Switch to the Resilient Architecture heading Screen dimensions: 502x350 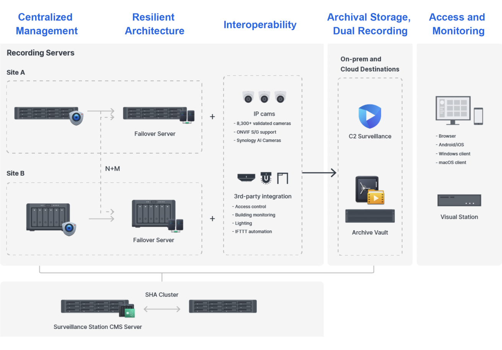pyautogui.click(x=154, y=24)
